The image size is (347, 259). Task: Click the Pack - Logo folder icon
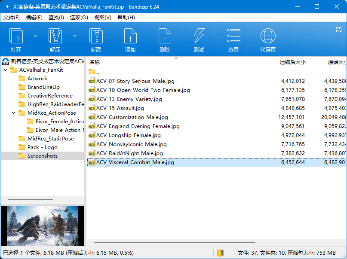click(21, 147)
